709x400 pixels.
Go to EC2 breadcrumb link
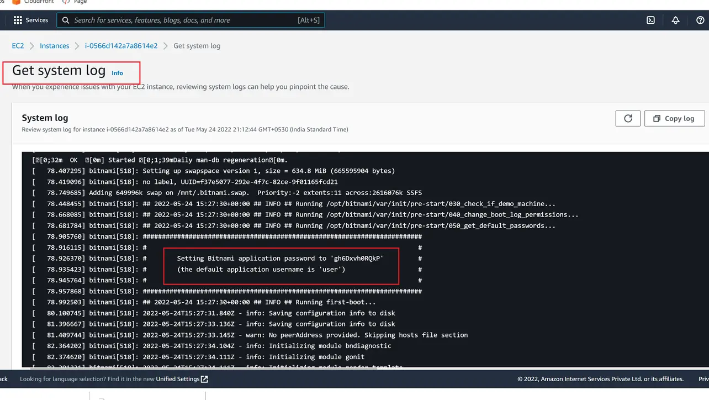(18, 46)
